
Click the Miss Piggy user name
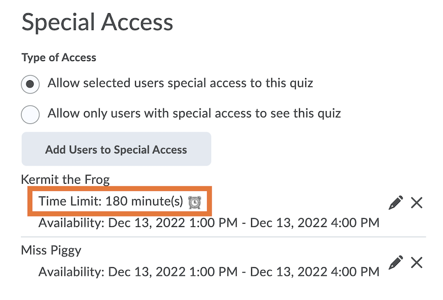(x=51, y=250)
